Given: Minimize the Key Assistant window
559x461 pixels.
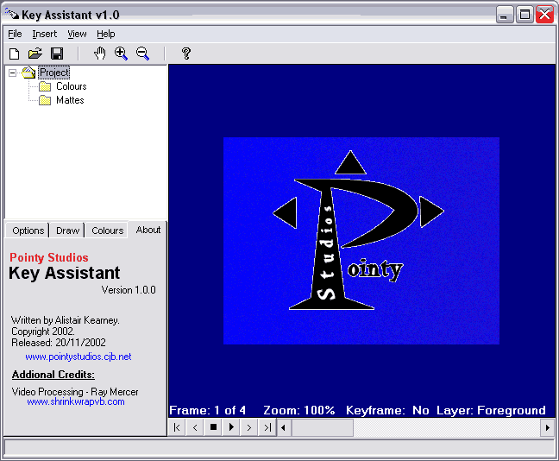Looking at the screenshot, I should [x=505, y=15].
